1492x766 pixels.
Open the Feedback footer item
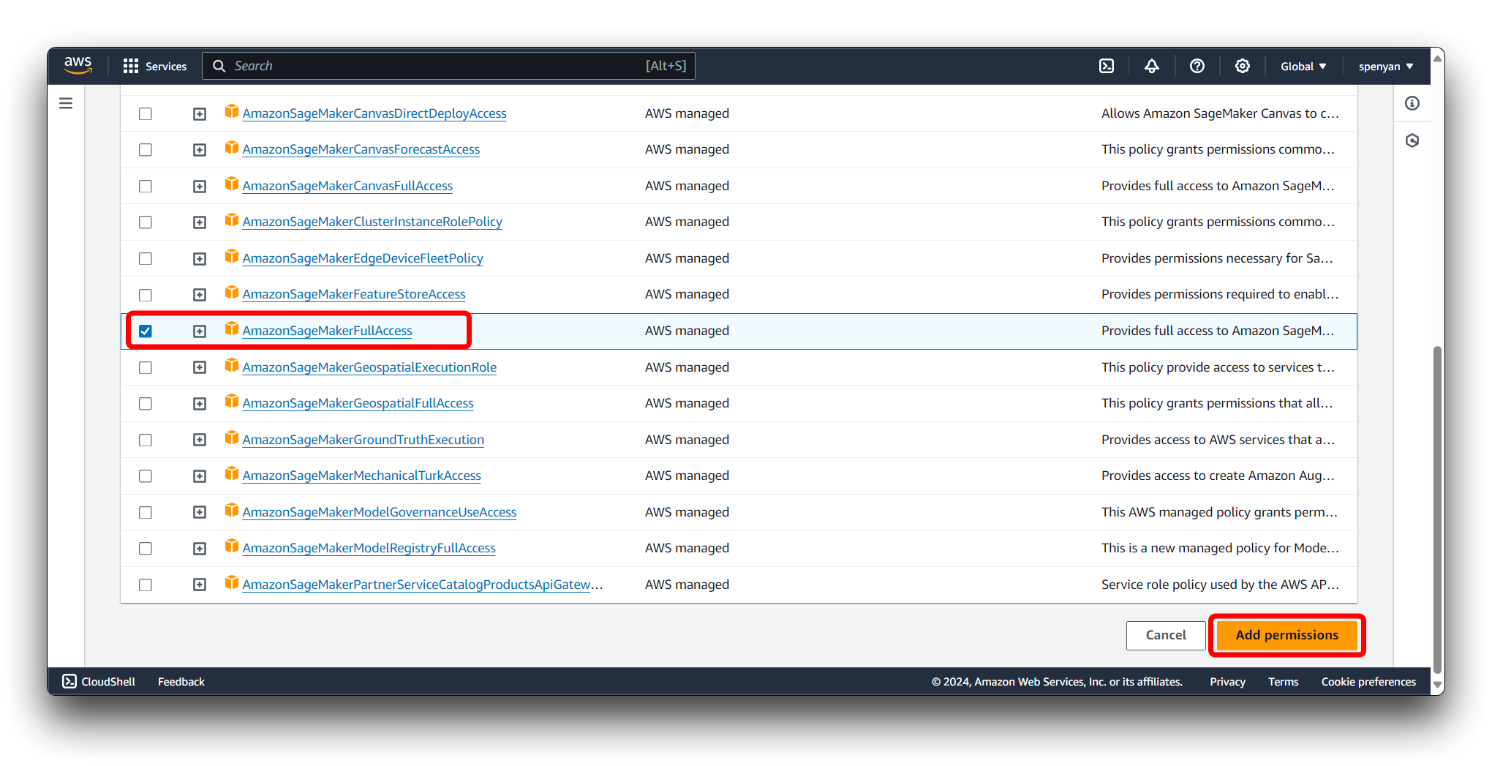click(x=181, y=681)
